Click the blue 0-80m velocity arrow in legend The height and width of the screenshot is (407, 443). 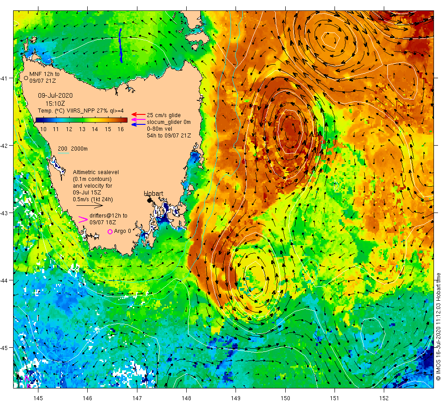click(x=138, y=124)
